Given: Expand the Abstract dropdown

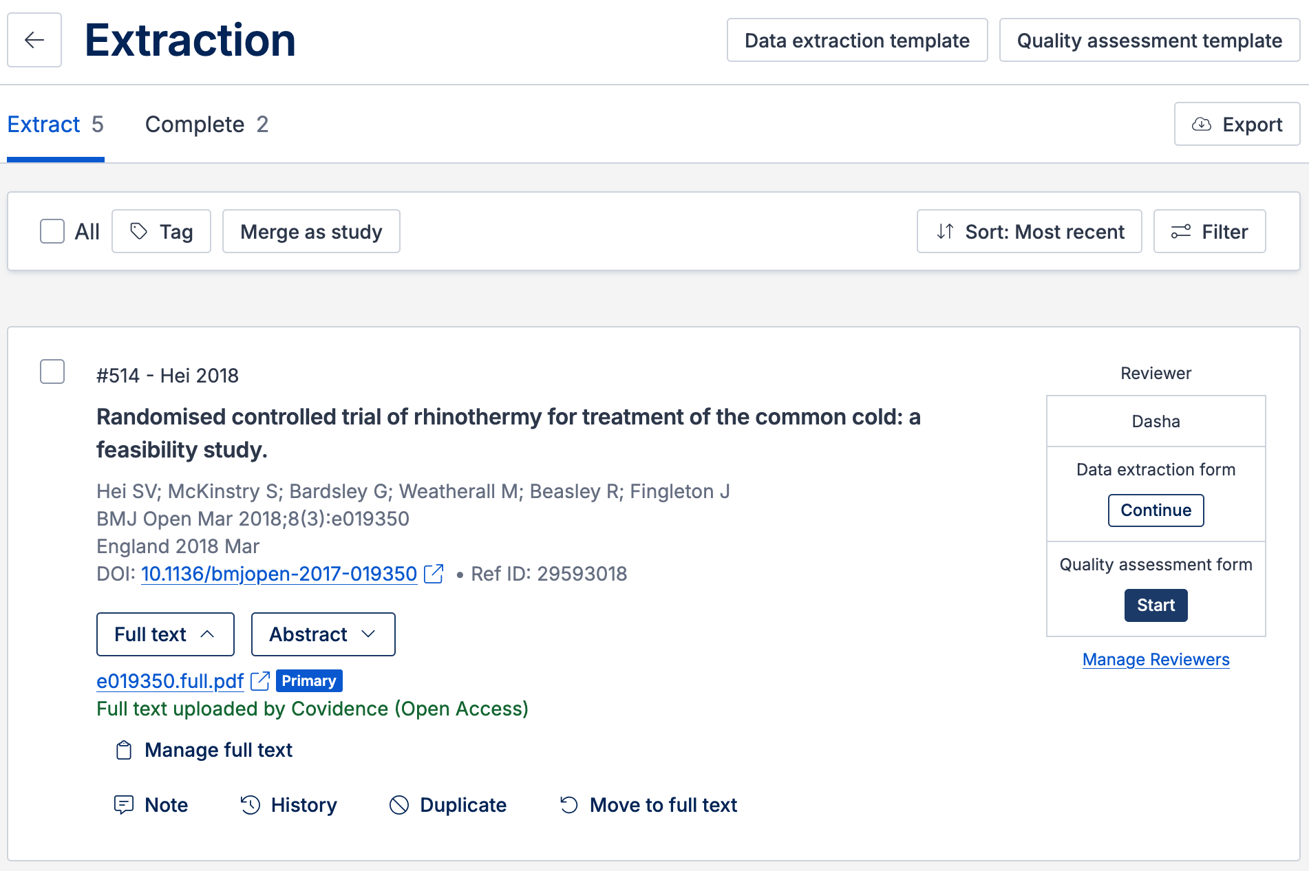Looking at the screenshot, I should click(x=323, y=634).
